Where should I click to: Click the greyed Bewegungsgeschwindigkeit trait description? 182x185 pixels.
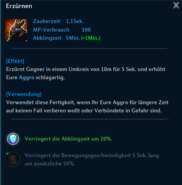[92, 160]
